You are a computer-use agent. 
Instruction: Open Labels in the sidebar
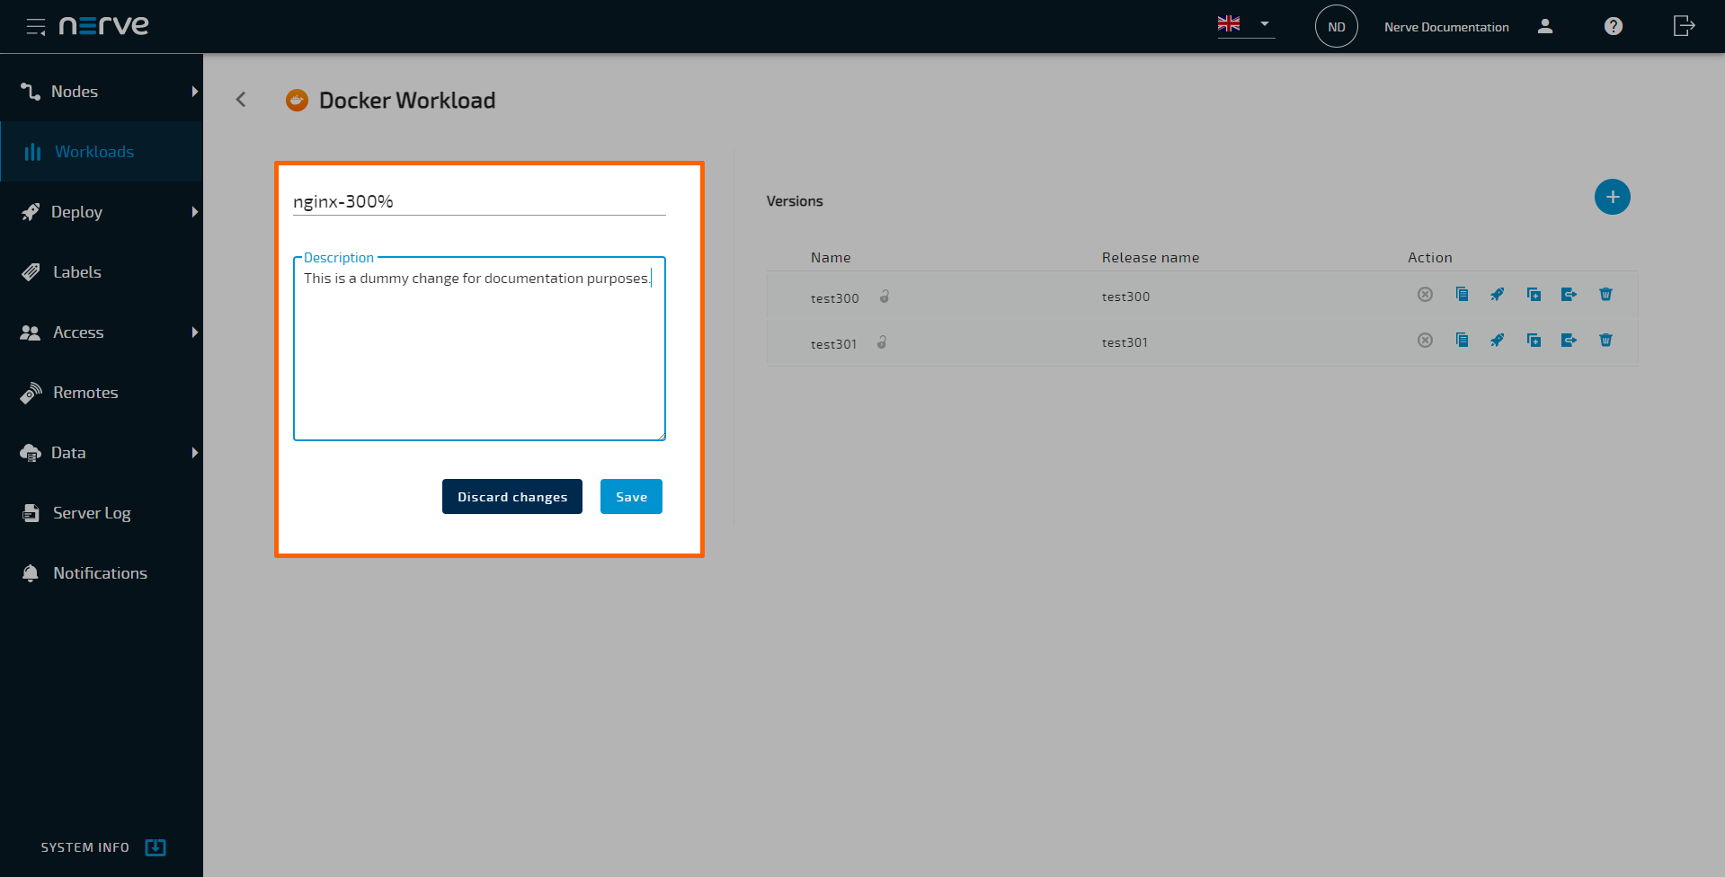(x=77, y=272)
